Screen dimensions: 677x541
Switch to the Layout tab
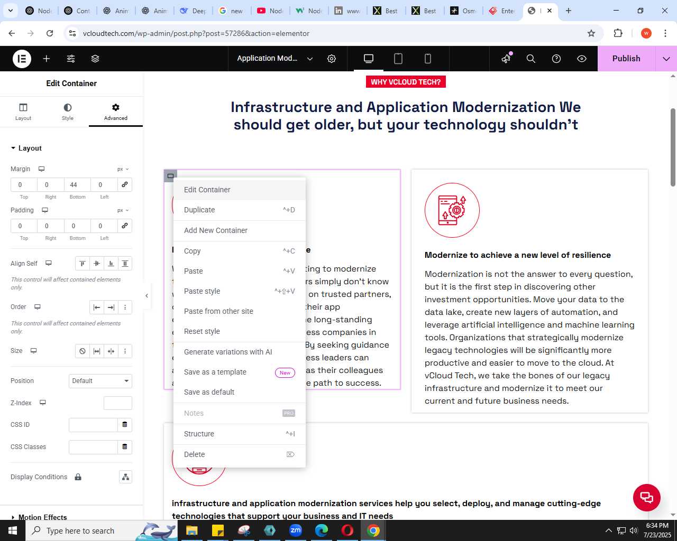tap(23, 111)
